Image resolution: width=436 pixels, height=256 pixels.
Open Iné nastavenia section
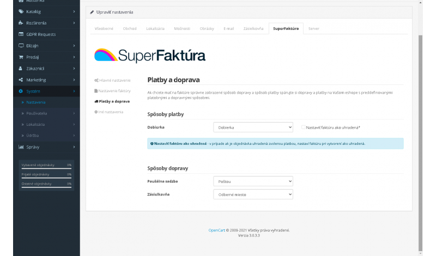coord(108,112)
